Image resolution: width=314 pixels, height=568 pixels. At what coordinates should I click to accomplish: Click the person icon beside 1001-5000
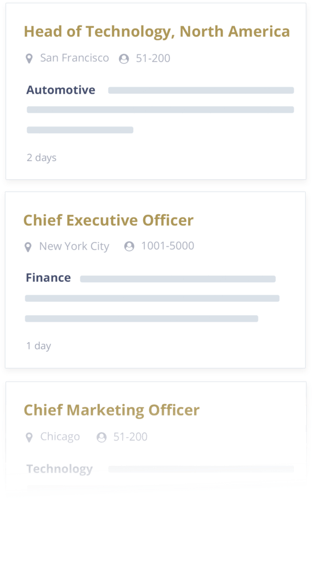point(129,246)
